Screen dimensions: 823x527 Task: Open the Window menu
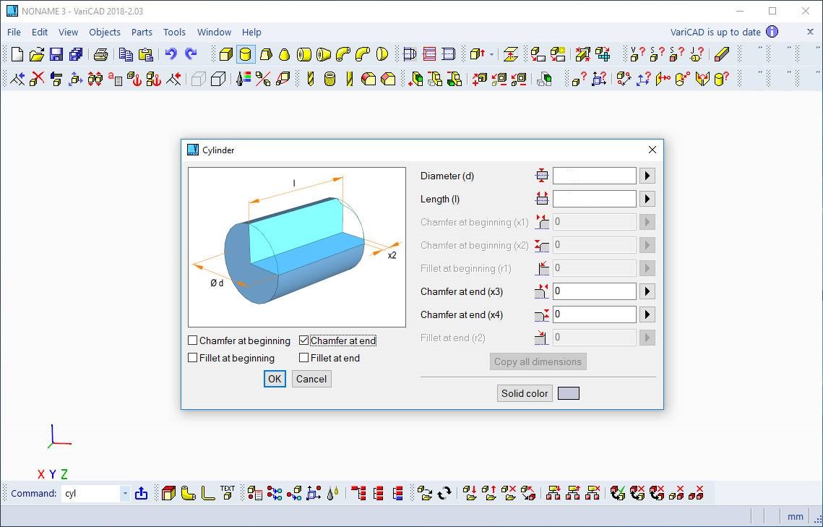point(214,32)
